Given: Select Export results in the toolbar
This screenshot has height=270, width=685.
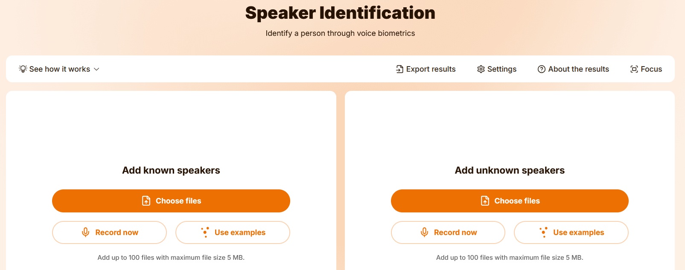Looking at the screenshot, I should click(x=431, y=69).
